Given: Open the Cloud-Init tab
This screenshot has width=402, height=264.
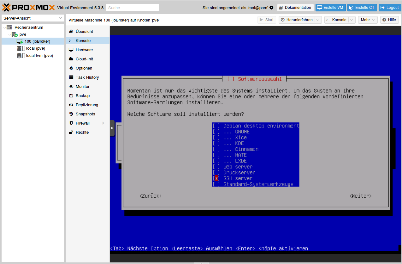Looking at the screenshot, I should (x=88, y=59).
